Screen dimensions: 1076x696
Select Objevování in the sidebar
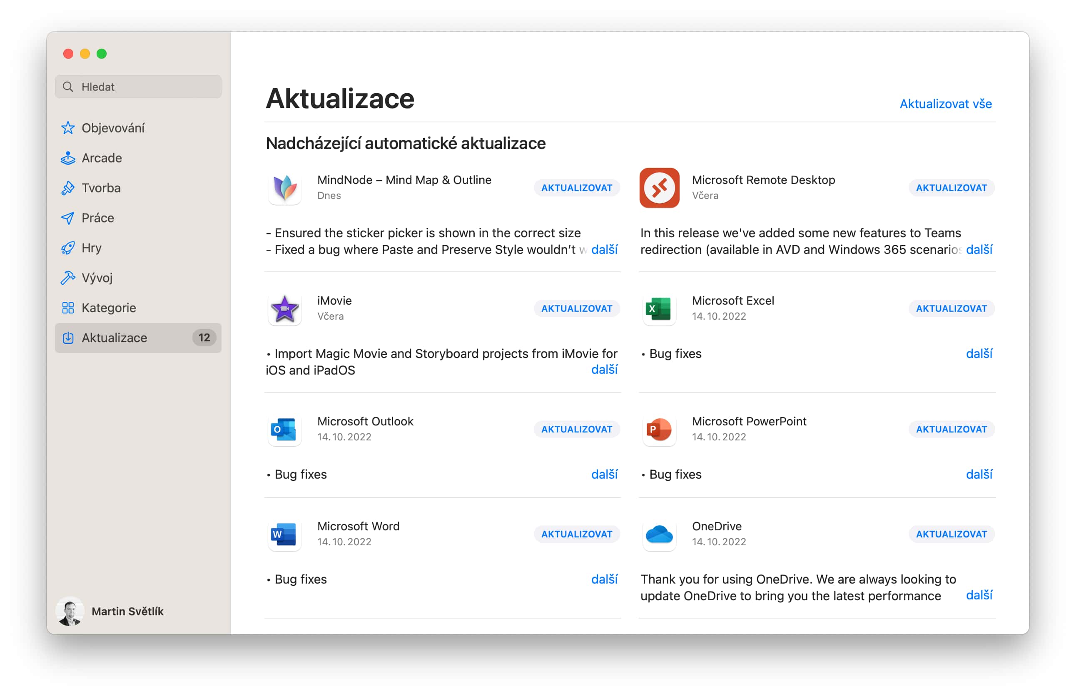(x=138, y=128)
